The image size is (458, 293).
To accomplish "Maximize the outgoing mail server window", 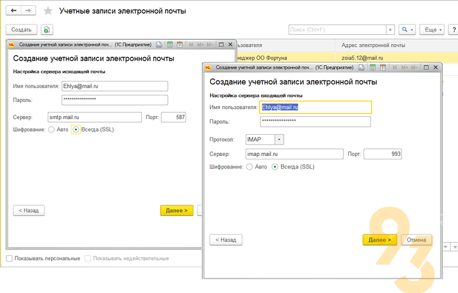I will click(x=221, y=45).
